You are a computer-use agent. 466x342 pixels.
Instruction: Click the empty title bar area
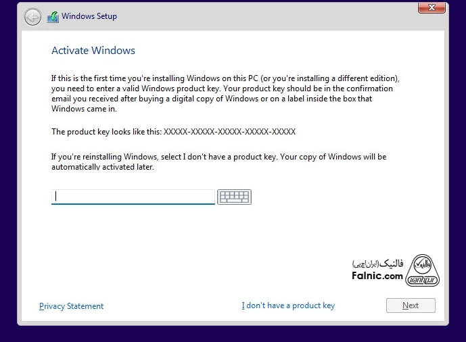point(271,16)
